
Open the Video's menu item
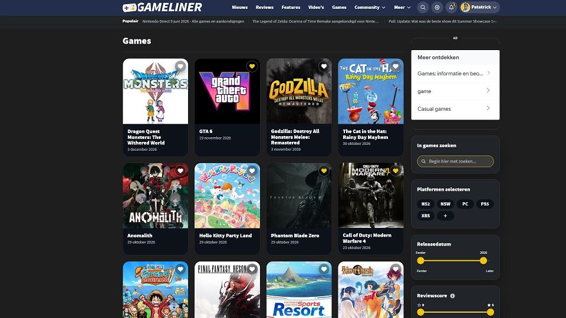click(x=316, y=7)
